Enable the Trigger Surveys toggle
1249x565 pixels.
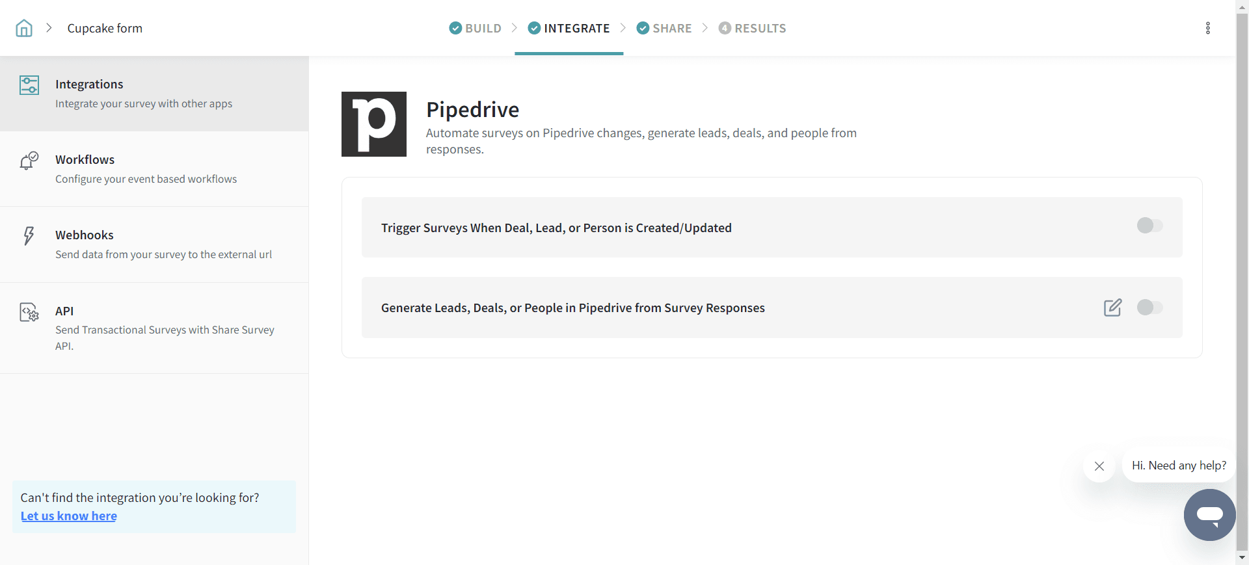point(1149,226)
